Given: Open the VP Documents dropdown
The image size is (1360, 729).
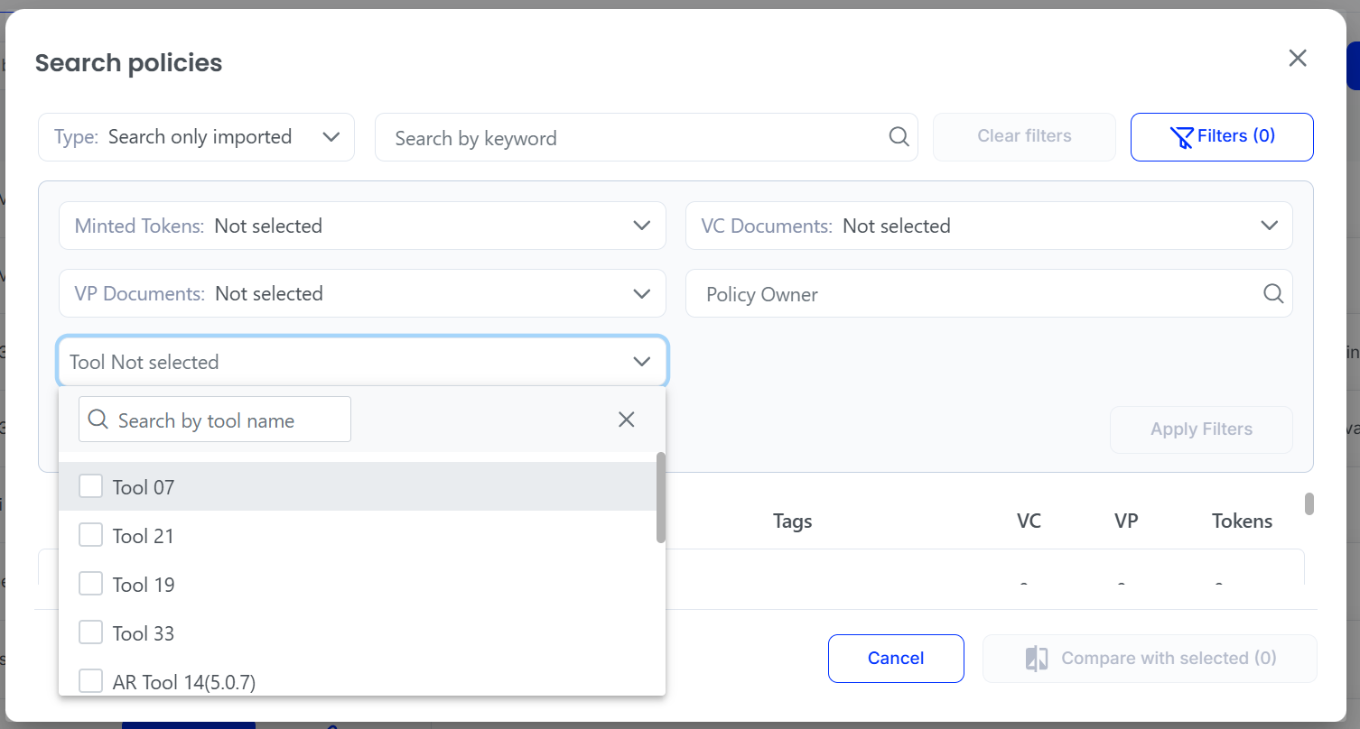Looking at the screenshot, I should pos(362,293).
